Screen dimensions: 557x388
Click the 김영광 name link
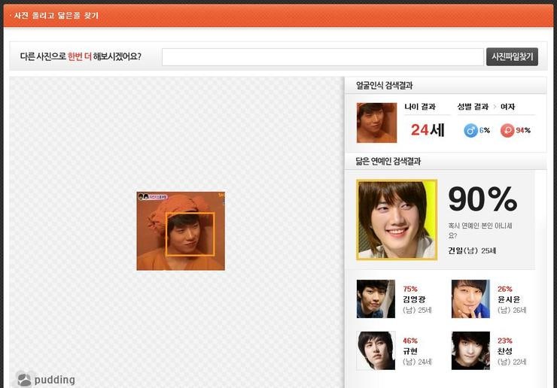[415, 299]
